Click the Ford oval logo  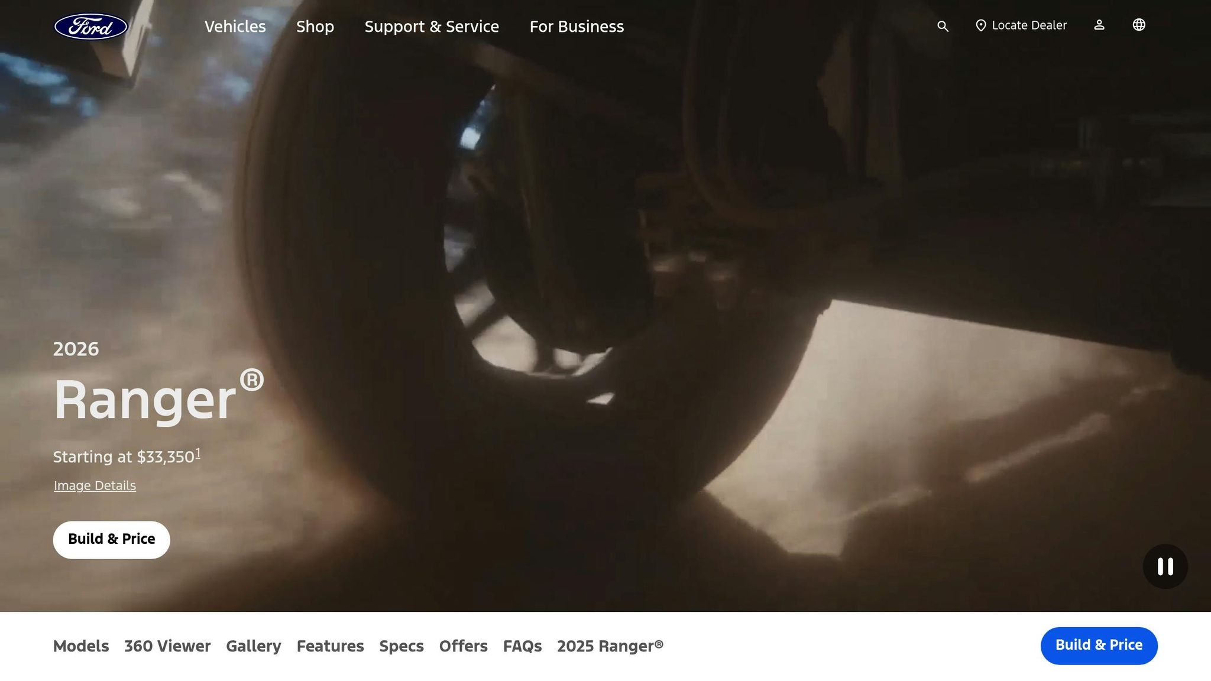point(90,27)
